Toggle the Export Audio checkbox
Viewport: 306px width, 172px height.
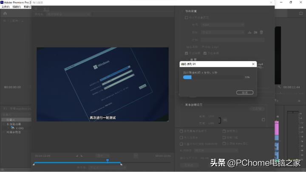pos(205,53)
